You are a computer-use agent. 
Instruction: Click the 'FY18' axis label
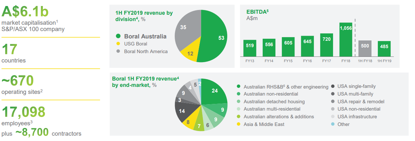tap(346, 61)
